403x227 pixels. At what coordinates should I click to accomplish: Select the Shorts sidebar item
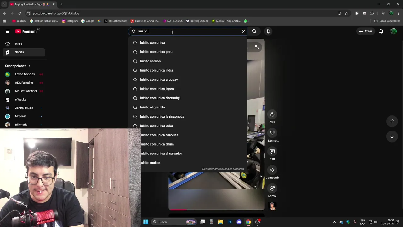tap(24, 52)
